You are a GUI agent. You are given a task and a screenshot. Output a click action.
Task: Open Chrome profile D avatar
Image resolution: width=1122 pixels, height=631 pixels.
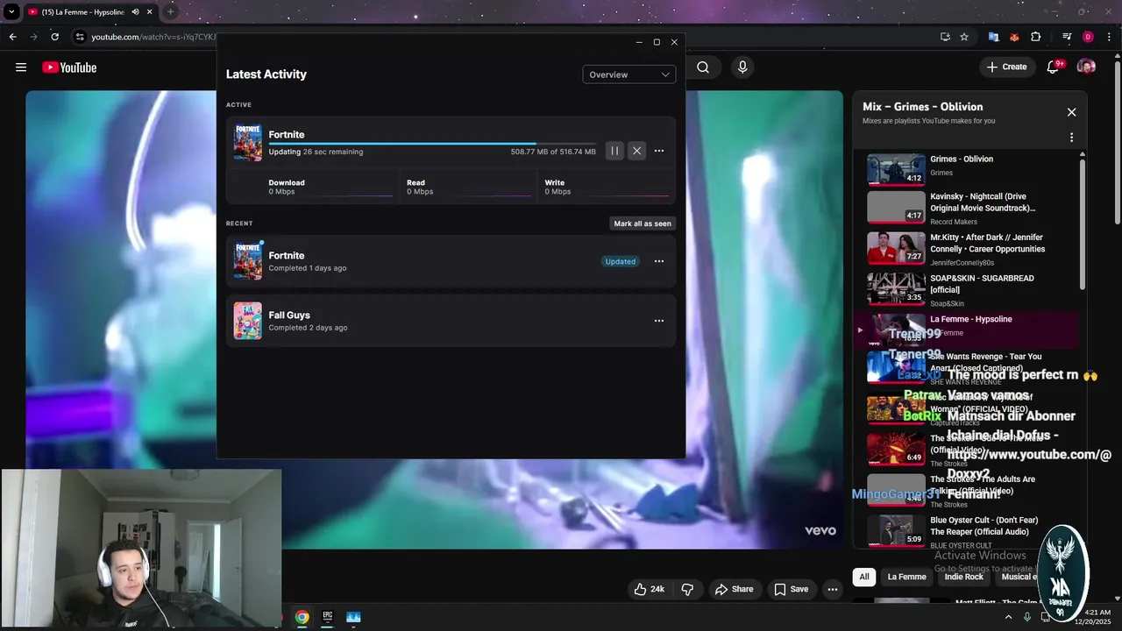[x=1088, y=37]
